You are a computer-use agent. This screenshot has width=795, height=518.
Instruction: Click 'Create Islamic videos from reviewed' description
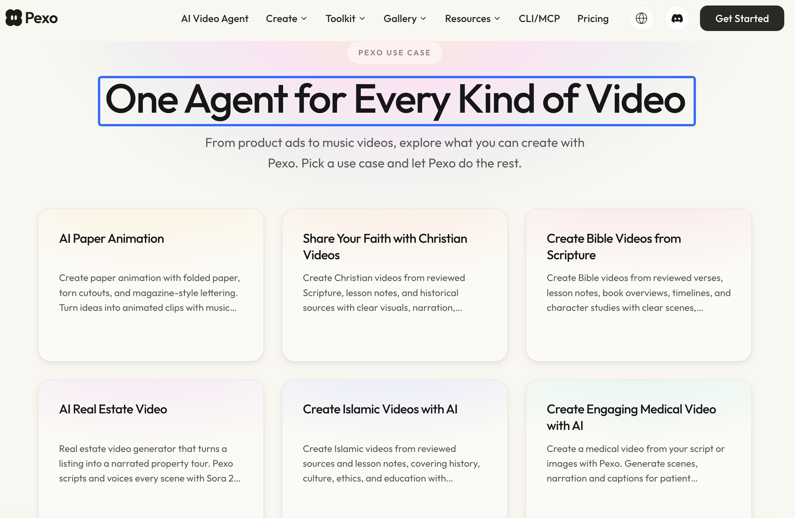pos(391,464)
